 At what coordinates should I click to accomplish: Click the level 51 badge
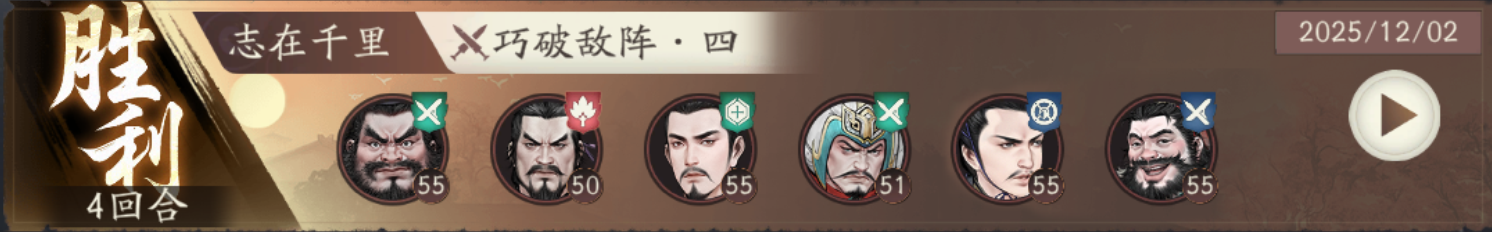tap(892, 185)
